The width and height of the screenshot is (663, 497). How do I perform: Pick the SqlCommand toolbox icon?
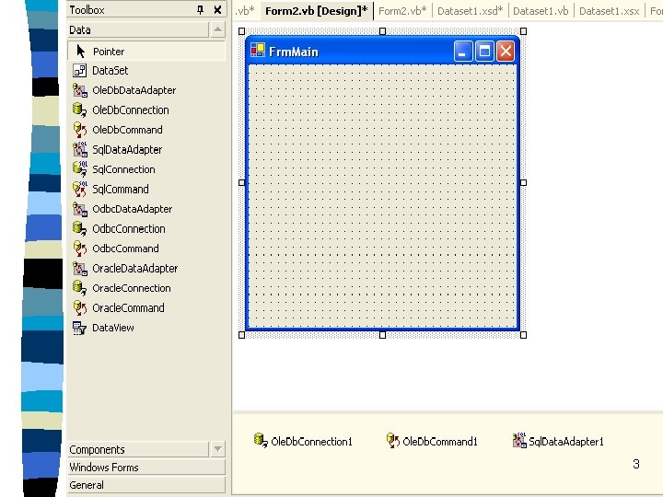pyautogui.click(x=79, y=189)
